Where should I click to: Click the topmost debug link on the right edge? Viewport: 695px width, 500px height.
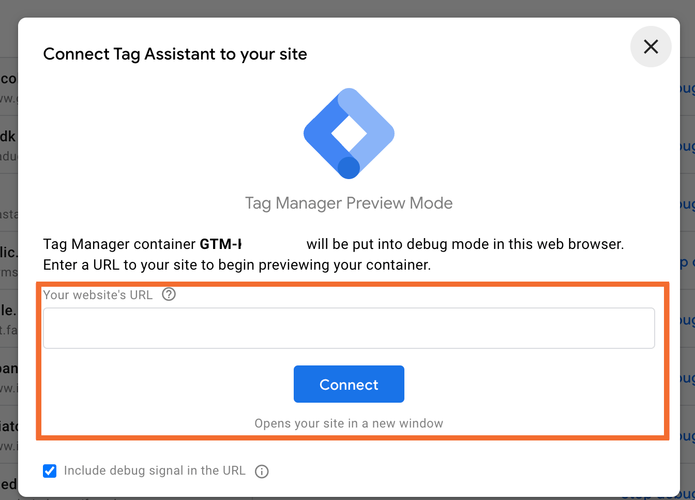(x=687, y=88)
